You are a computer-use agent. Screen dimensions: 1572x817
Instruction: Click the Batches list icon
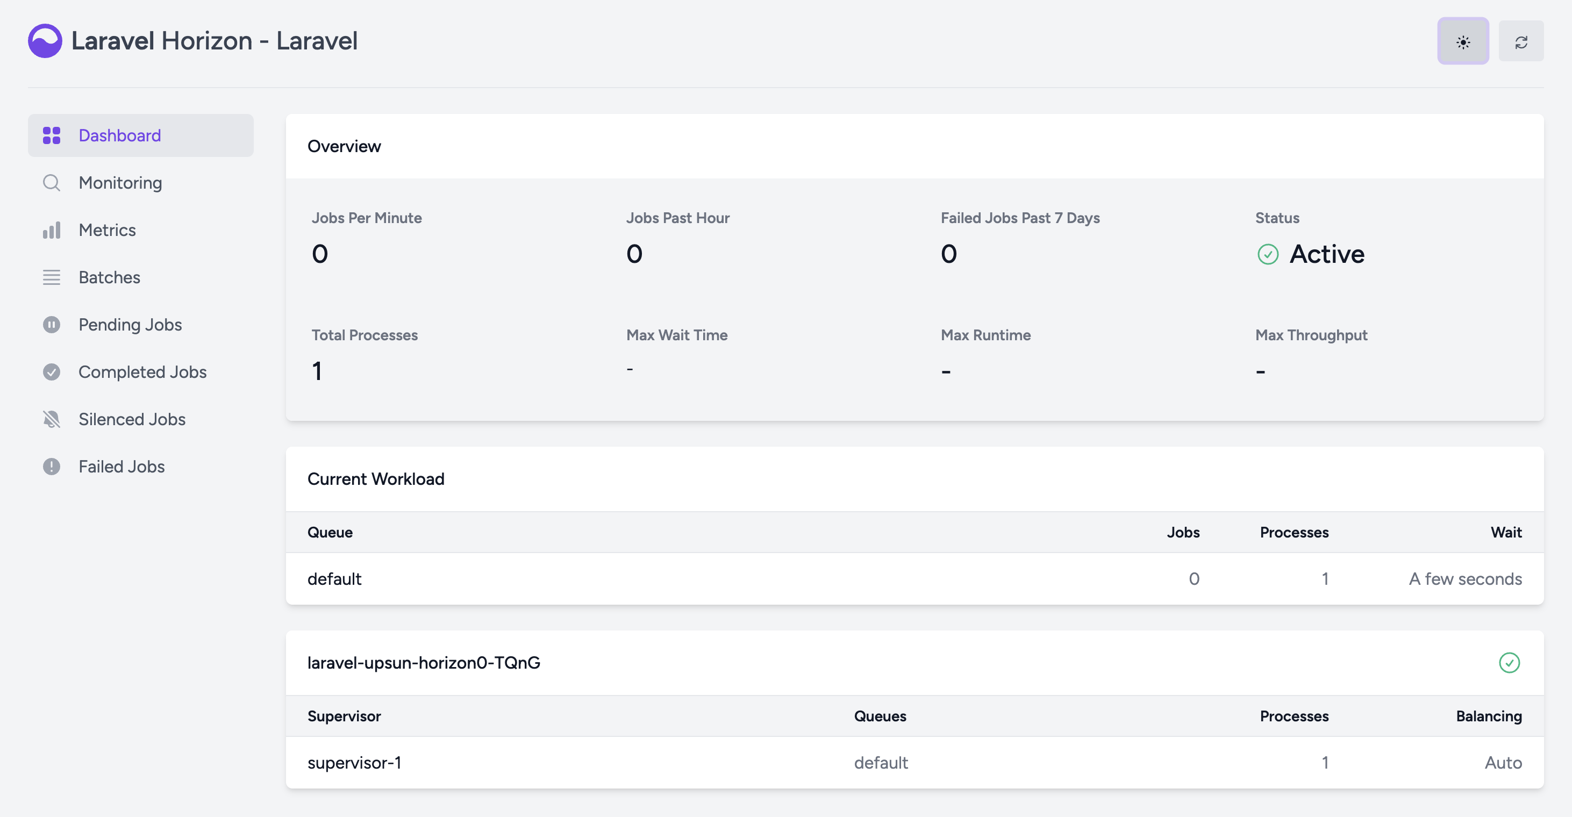pos(52,277)
